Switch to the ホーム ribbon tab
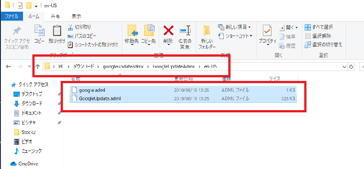 [x=33, y=17]
